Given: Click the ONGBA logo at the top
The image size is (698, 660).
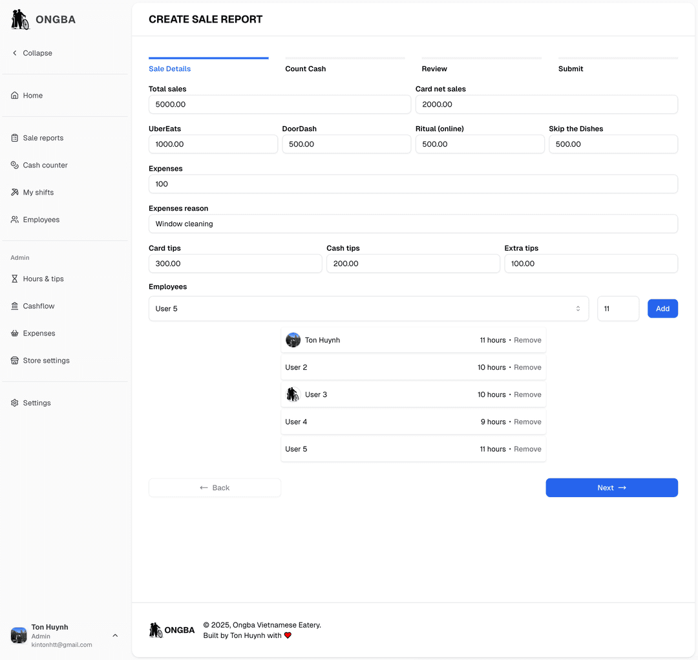Looking at the screenshot, I should (x=42, y=19).
